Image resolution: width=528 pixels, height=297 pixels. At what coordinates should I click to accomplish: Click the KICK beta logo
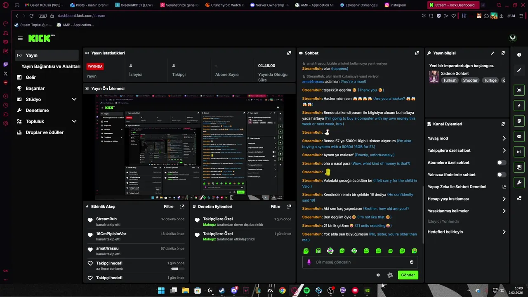coord(41,38)
